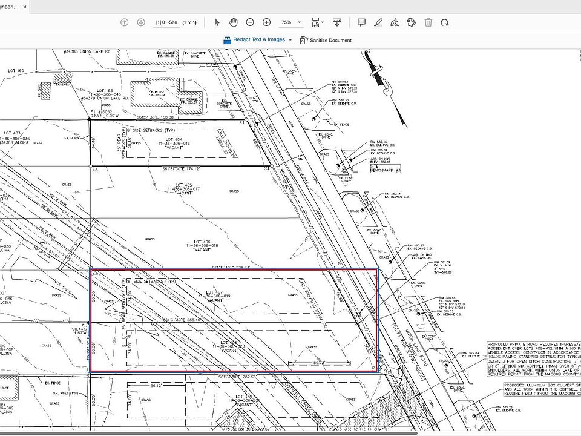Click the rotate page icon
Screen dimensions: 581x436
pos(445,22)
